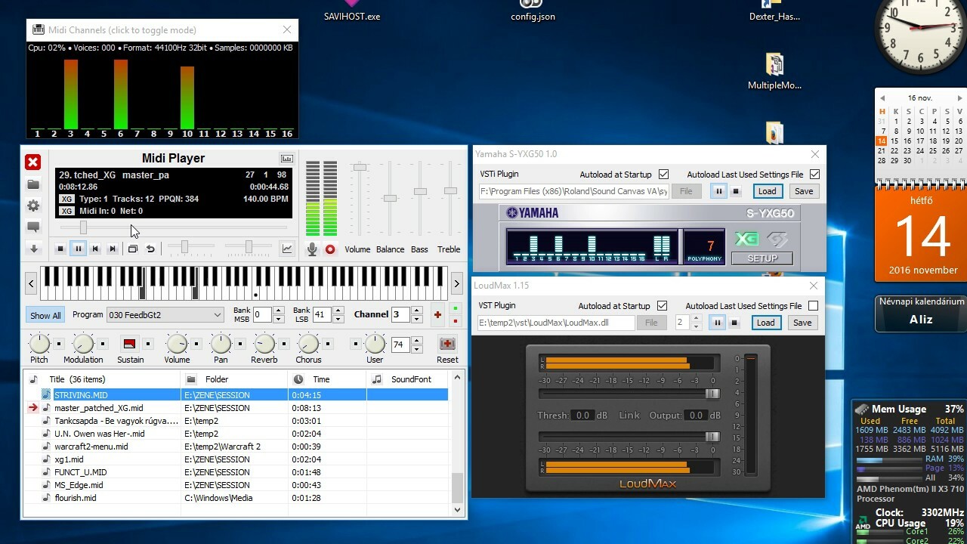Click the red plus icon next to Channel
967x544 pixels.
pos(437,314)
